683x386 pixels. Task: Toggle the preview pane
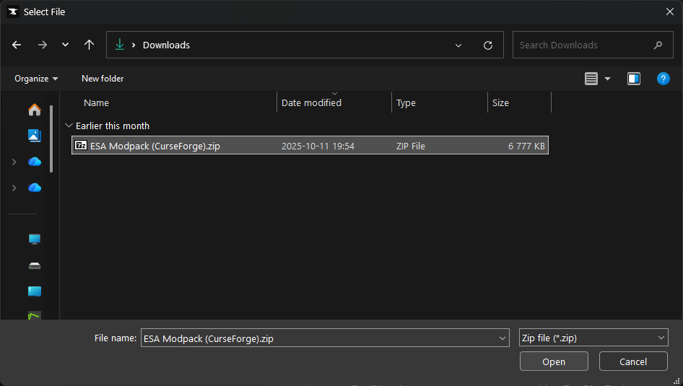pyautogui.click(x=633, y=79)
